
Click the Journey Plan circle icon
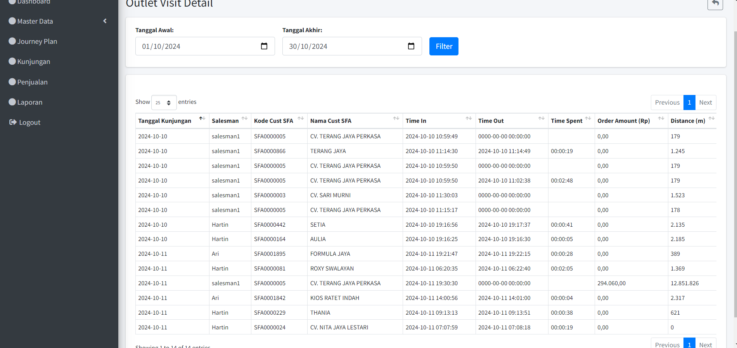[12, 41]
